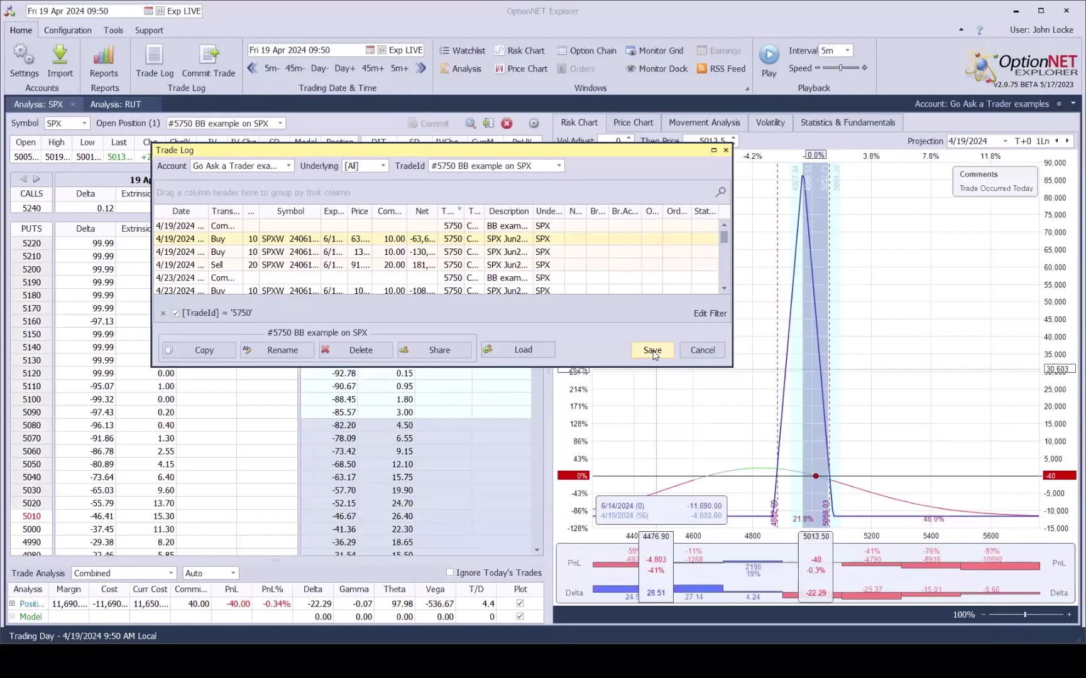Open the Underlying [All] dropdown
The width and height of the screenshot is (1086, 678).
[x=383, y=166]
